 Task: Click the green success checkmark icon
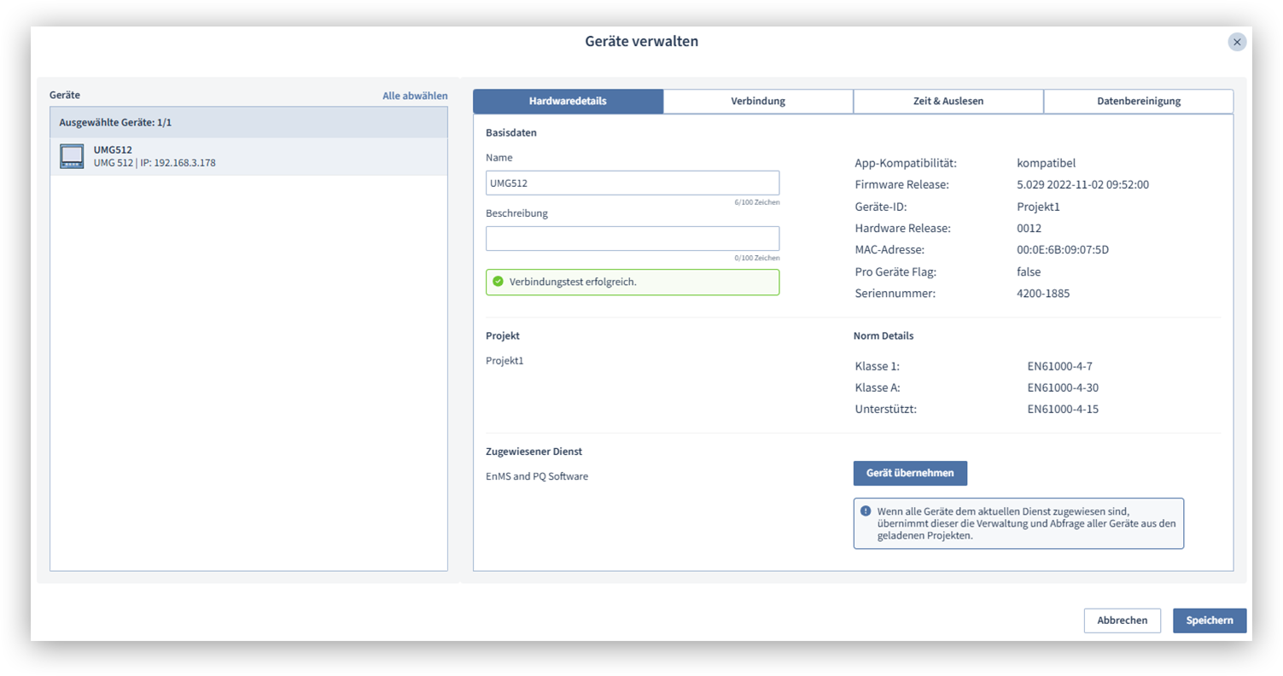(499, 282)
